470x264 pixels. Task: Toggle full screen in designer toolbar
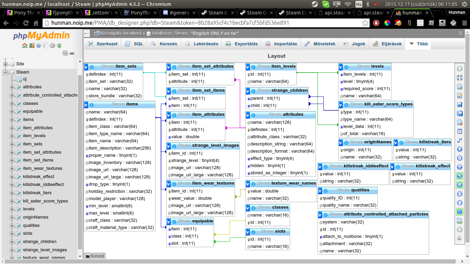[460, 78]
